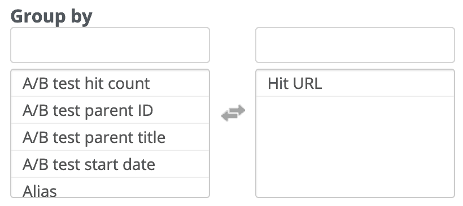This screenshot has height=206, width=463.
Task: Click empty space below 'Hit URL' in right list
Action: click(355, 146)
